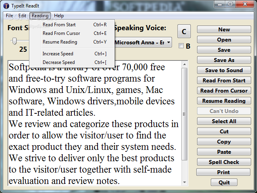Viewport: 257px width, 193px height.
Task: Click the Quit button
Action: (224, 182)
